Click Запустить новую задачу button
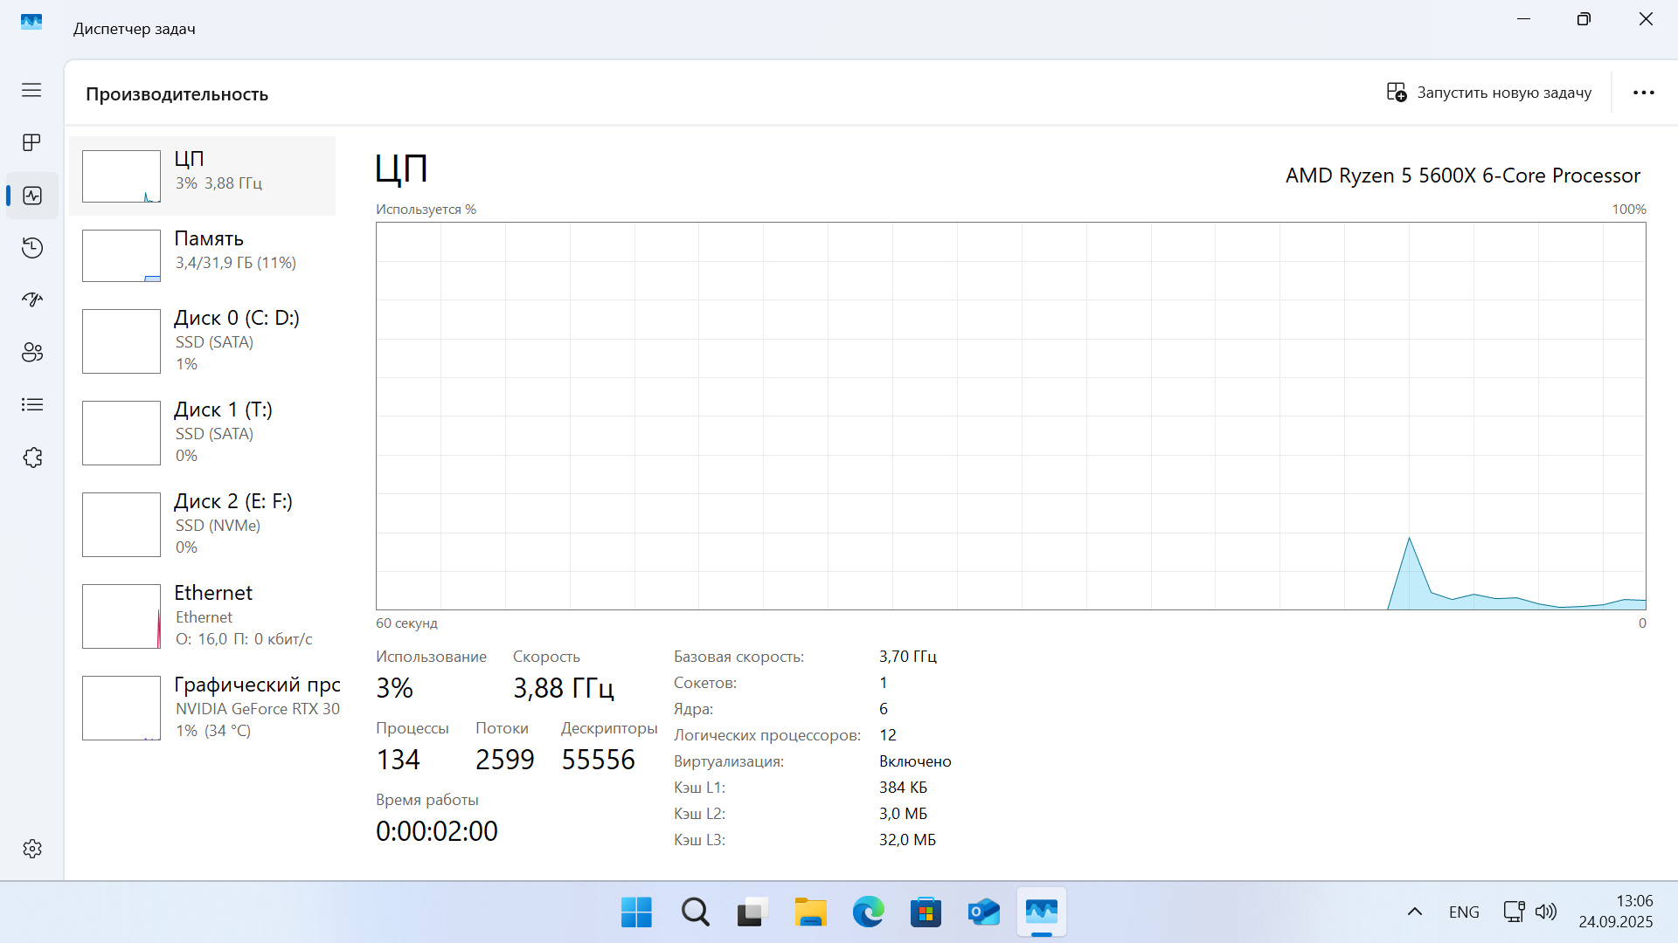Image resolution: width=1678 pixels, height=943 pixels. click(x=1489, y=93)
